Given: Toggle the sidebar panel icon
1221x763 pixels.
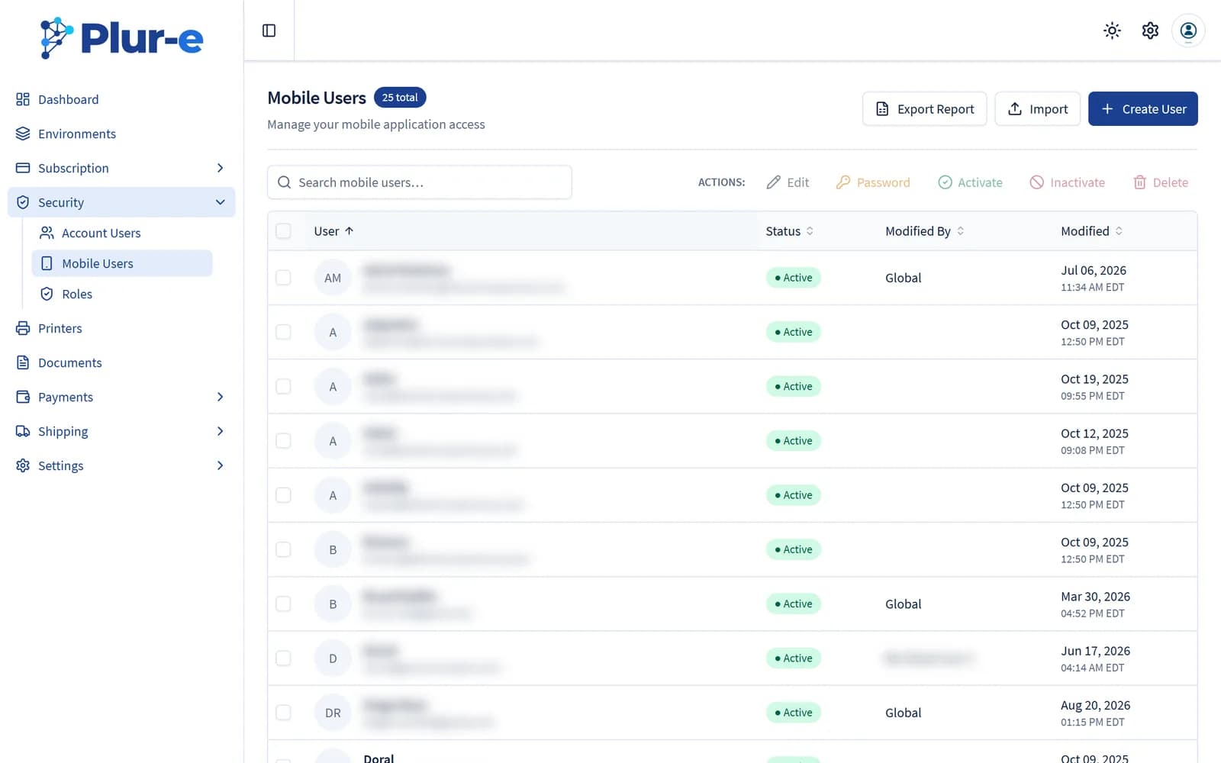Looking at the screenshot, I should click(269, 31).
